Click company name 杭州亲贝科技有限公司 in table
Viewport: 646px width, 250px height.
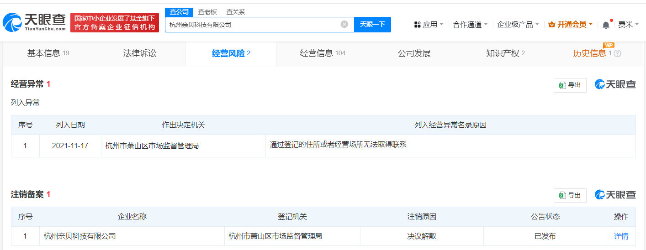(79, 236)
